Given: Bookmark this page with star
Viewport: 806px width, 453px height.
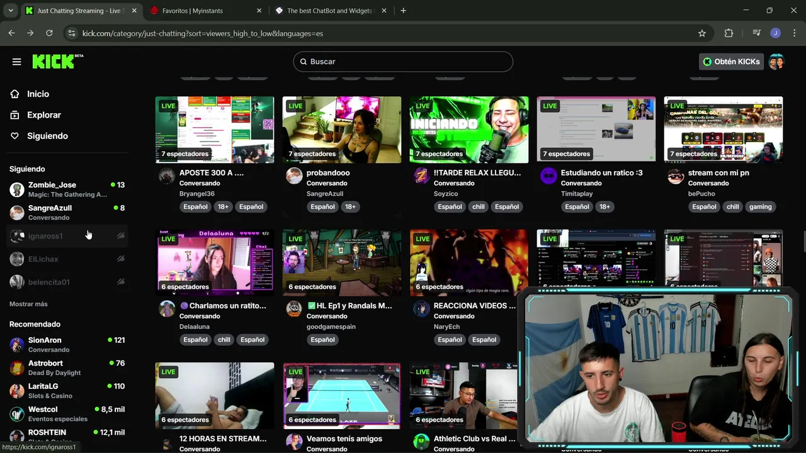Looking at the screenshot, I should click(702, 33).
